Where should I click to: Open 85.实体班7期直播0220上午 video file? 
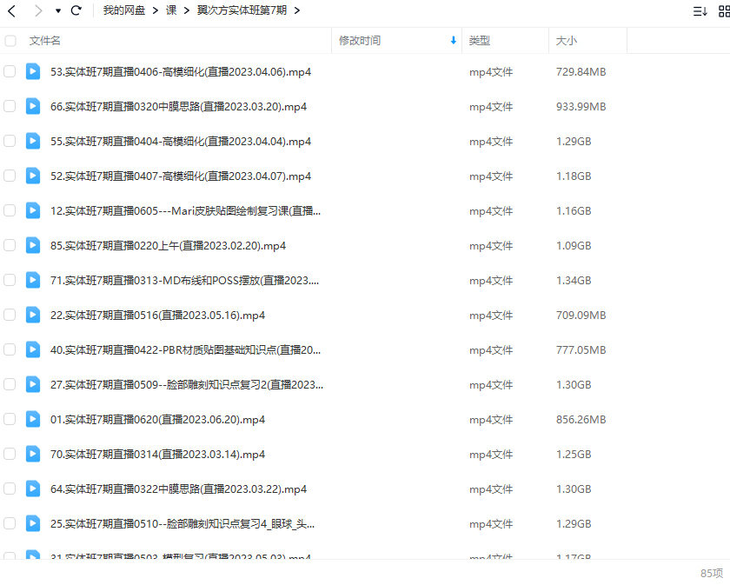click(x=169, y=245)
